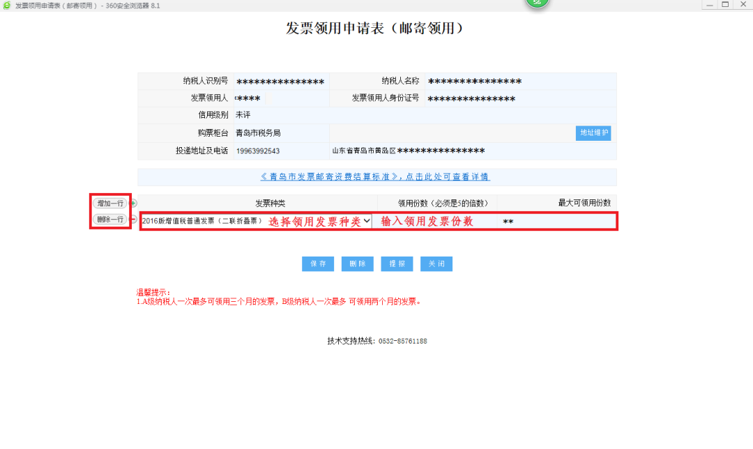Click the 关闭 close form button
Screen dimensions: 753x449
point(437,264)
